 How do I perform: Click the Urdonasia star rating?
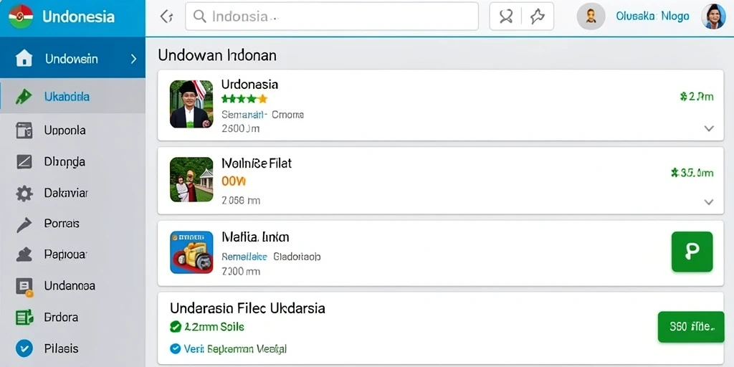point(244,99)
